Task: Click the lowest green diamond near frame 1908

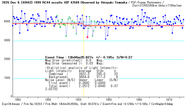Action: coord(66,36)
